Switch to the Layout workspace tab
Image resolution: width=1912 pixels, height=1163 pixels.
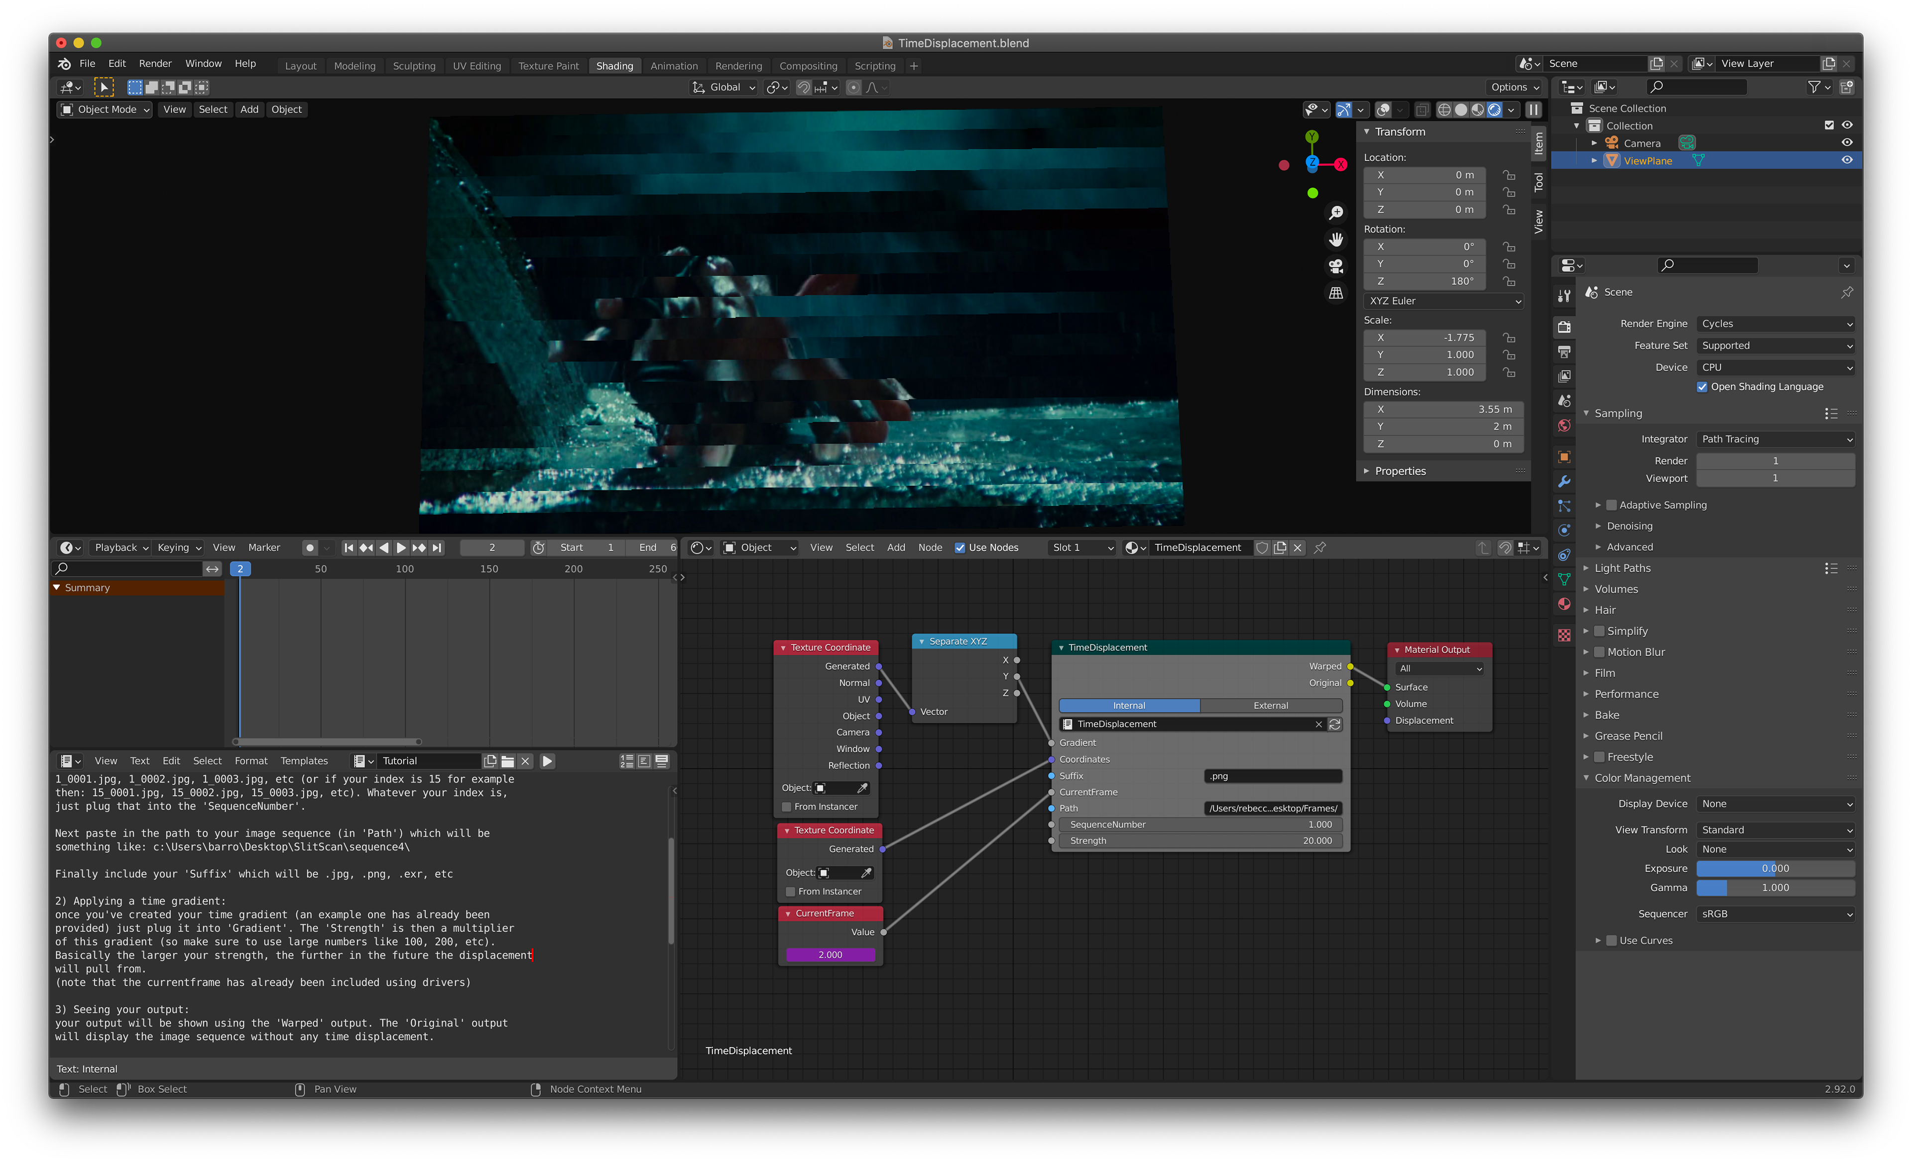click(300, 66)
